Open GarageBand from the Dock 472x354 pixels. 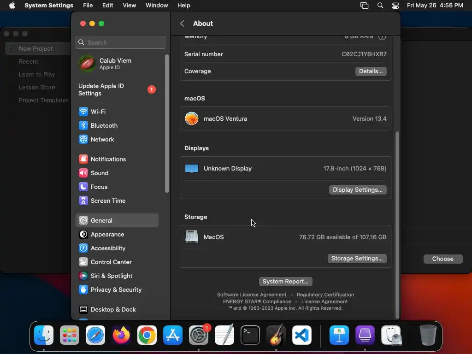(276, 335)
